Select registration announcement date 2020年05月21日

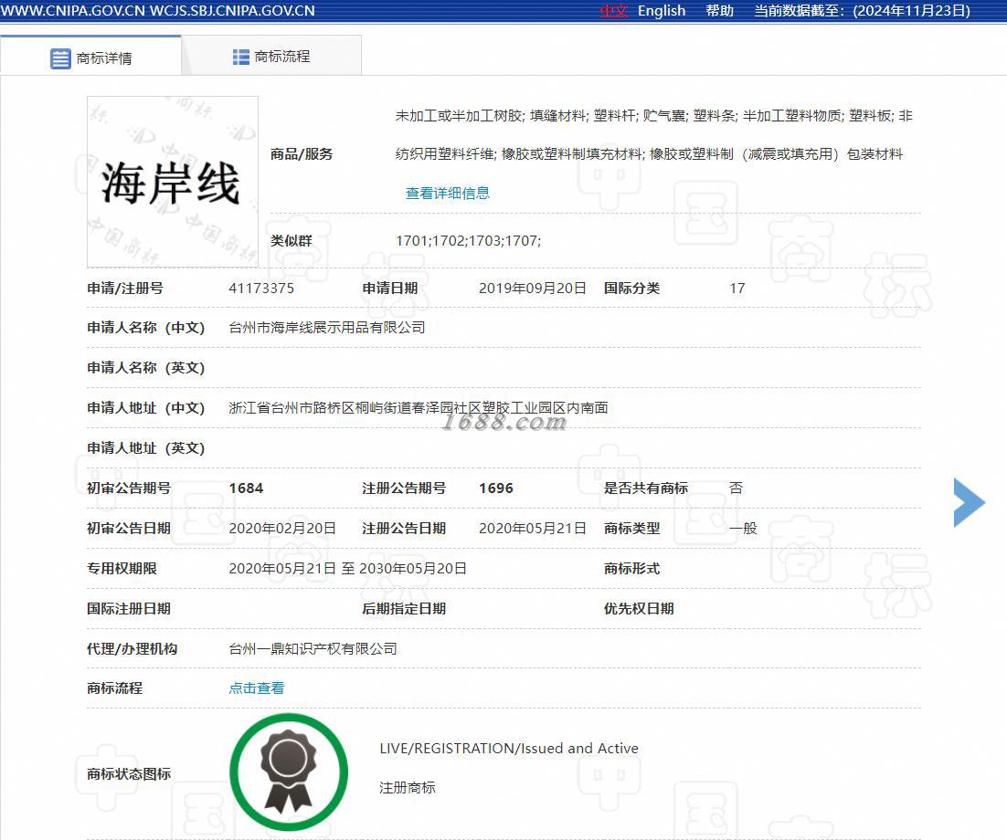pyautogui.click(x=533, y=528)
